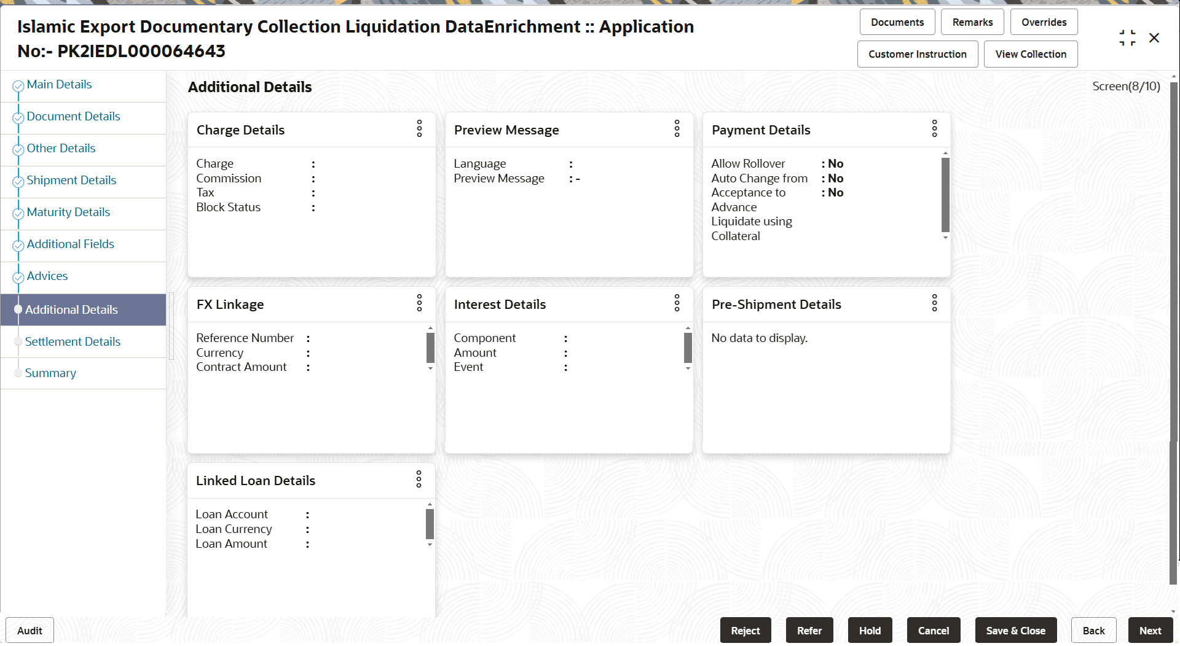This screenshot has height=646, width=1180.
Task: Click the Additional Fields step check icon
Action: pyautogui.click(x=18, y=246)
